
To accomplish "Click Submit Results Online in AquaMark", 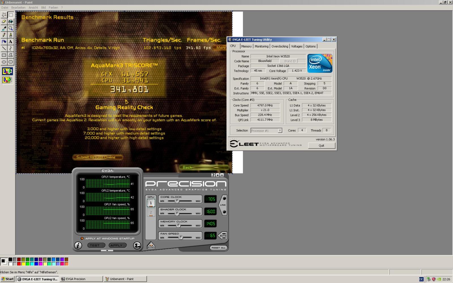I will [97, 157].
